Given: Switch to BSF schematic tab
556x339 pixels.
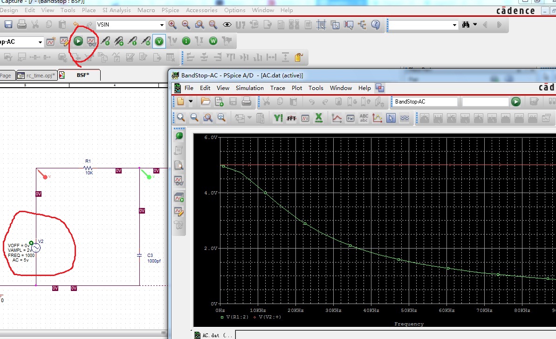Looking at the screenshot, I should [79, 75].
